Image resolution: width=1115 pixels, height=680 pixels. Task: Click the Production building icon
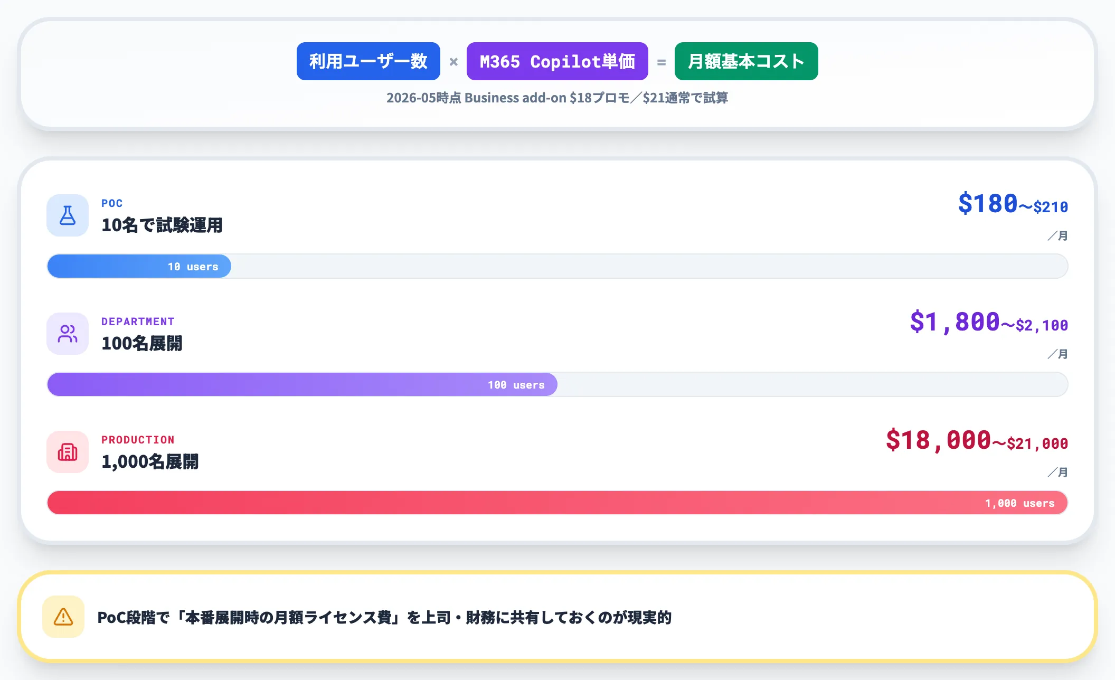point(68,452)
